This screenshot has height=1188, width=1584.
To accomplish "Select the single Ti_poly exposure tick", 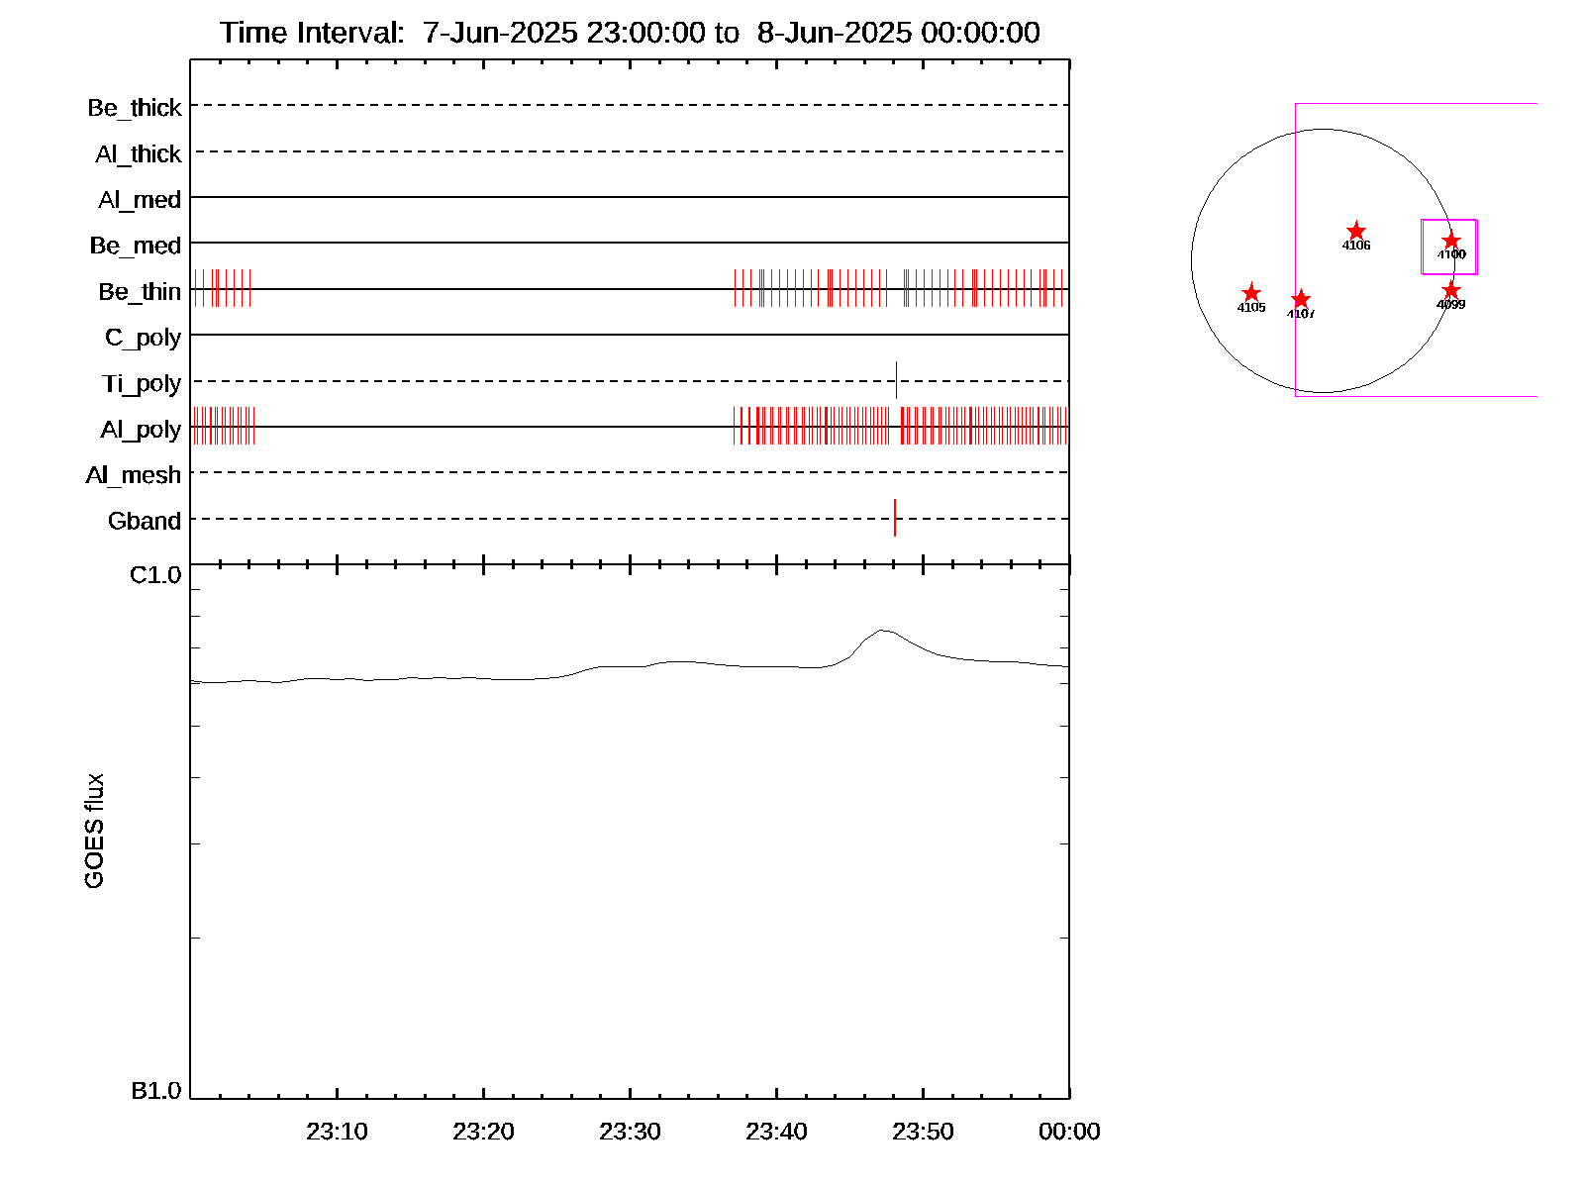I will (897, 380).
